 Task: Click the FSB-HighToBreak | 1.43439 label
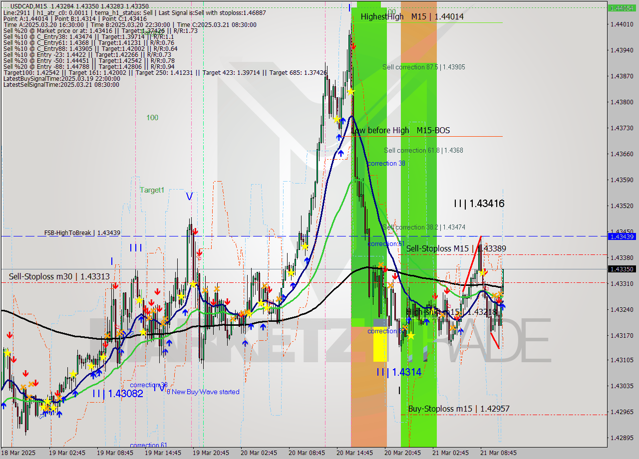[x=83, y=232]
